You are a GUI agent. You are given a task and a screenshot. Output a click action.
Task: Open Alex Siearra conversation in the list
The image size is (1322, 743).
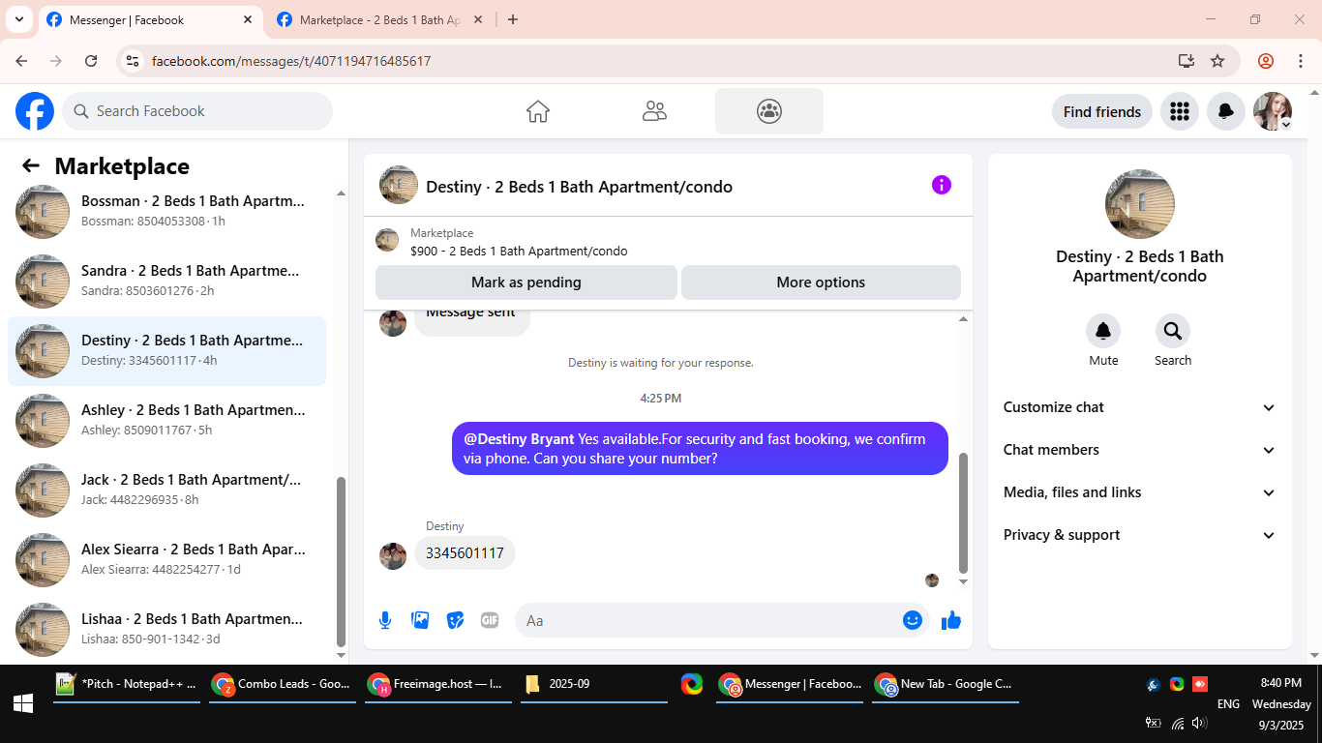(166, 560)
